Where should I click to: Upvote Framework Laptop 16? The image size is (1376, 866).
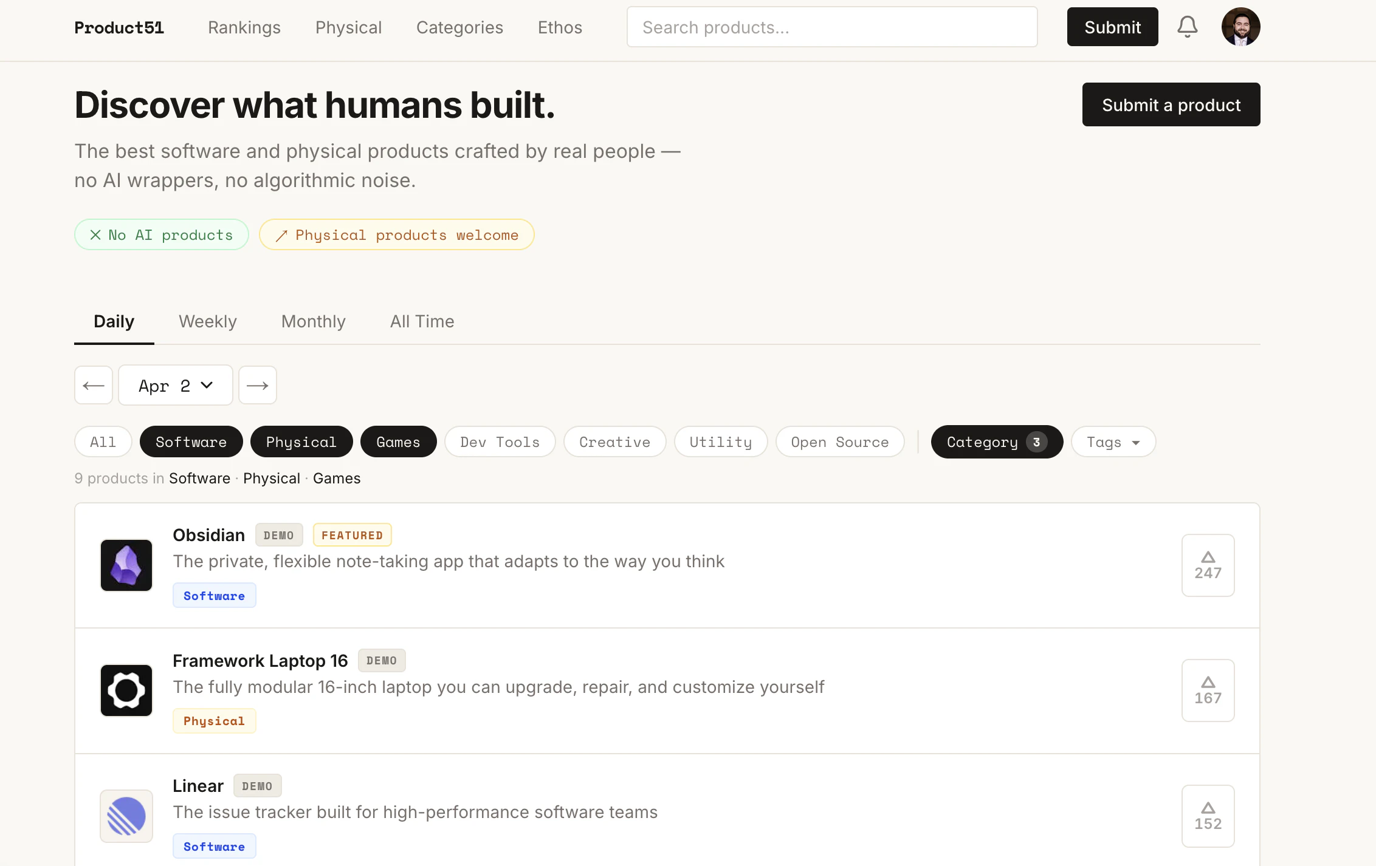click(1208, 690)
